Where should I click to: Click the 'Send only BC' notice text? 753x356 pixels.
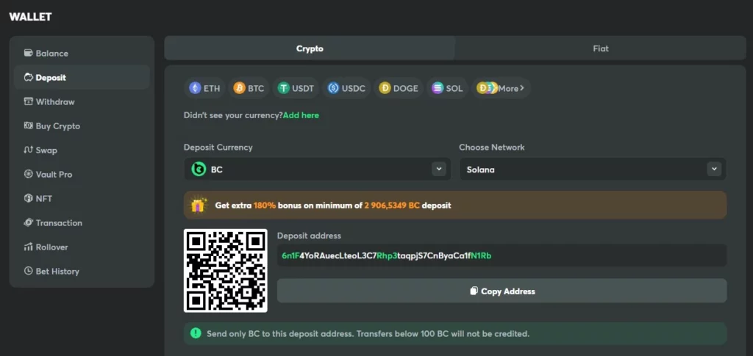coord(368,333)
